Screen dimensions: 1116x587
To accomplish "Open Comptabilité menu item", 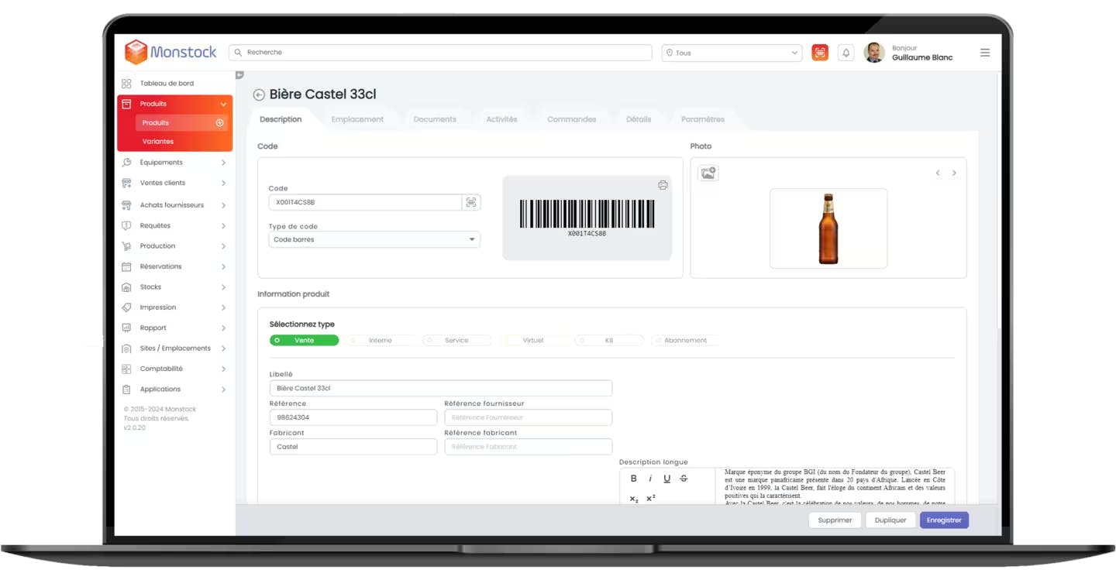I will (x=161, y=369).
